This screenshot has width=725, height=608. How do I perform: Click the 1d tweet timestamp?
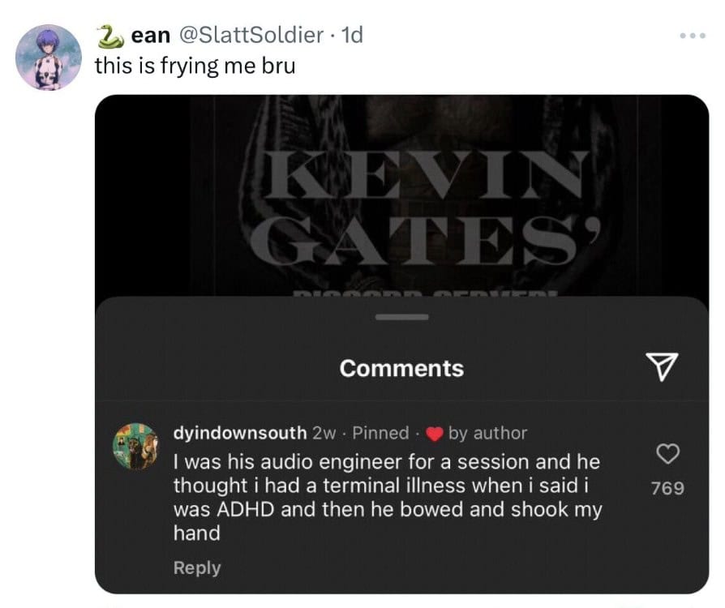coord(353,36)
